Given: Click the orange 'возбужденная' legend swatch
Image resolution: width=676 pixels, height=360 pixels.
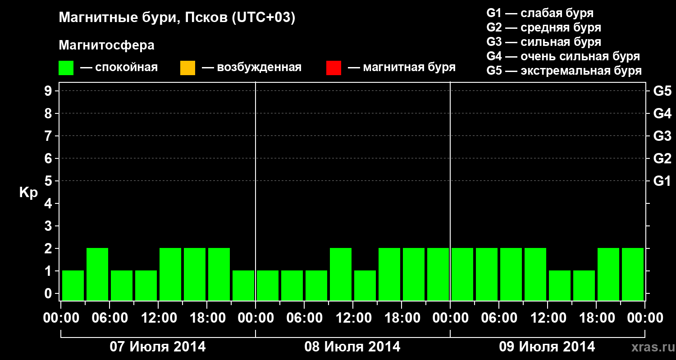Looking at the screenshot, I should [x=187, y=68].
